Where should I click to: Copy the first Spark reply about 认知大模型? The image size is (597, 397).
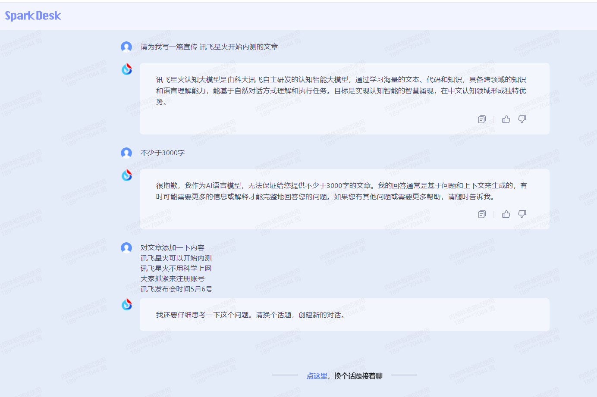pos(482,119)
